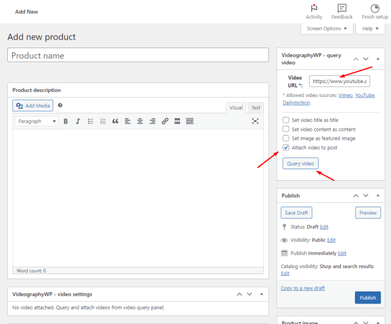Click the help question mark icon
The image size is (391, 324).
coord(60,105)
